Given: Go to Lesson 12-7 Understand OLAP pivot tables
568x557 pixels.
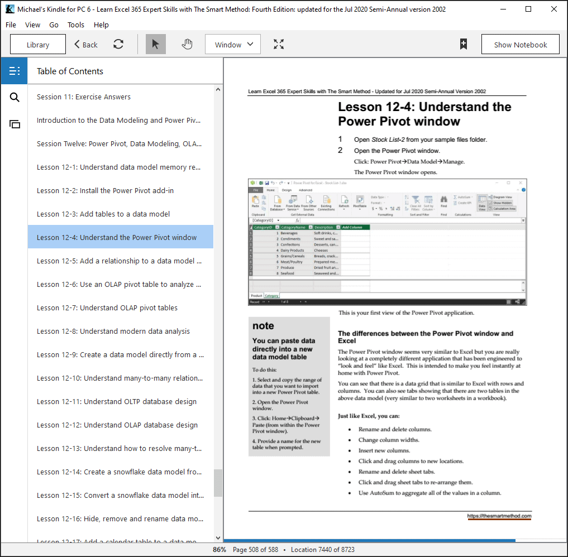Looking at the screenshot, I should click(120, 308).
